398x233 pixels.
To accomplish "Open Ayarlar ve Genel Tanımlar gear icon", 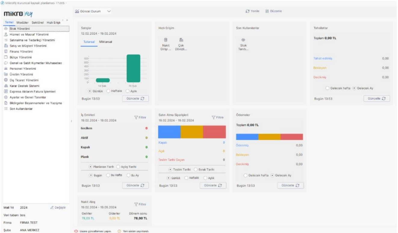I will 6,97.
